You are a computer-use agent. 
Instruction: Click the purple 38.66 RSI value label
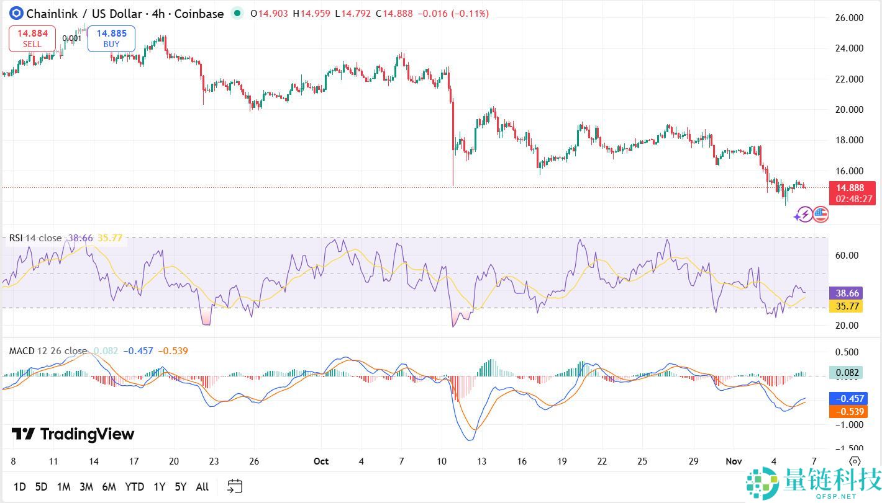coord(847,293)
